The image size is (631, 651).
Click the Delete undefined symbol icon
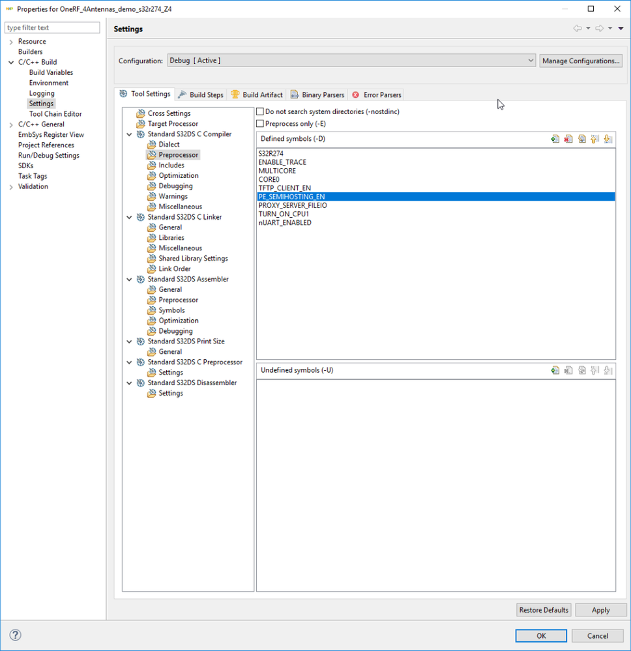568,370
